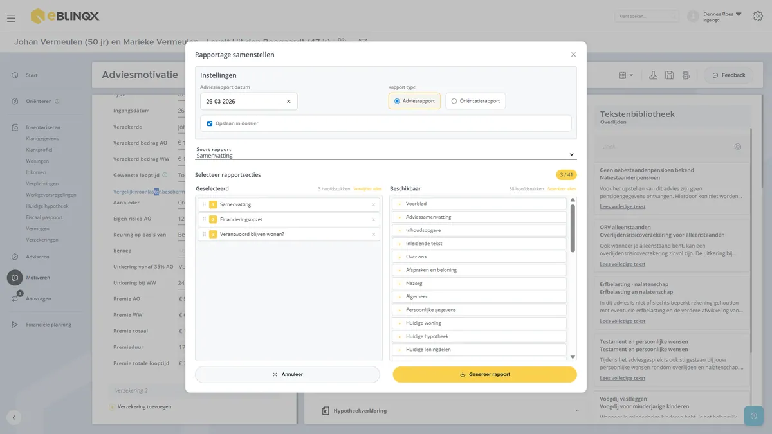Add Adviessamenvatting from available sections

point(479,217)
